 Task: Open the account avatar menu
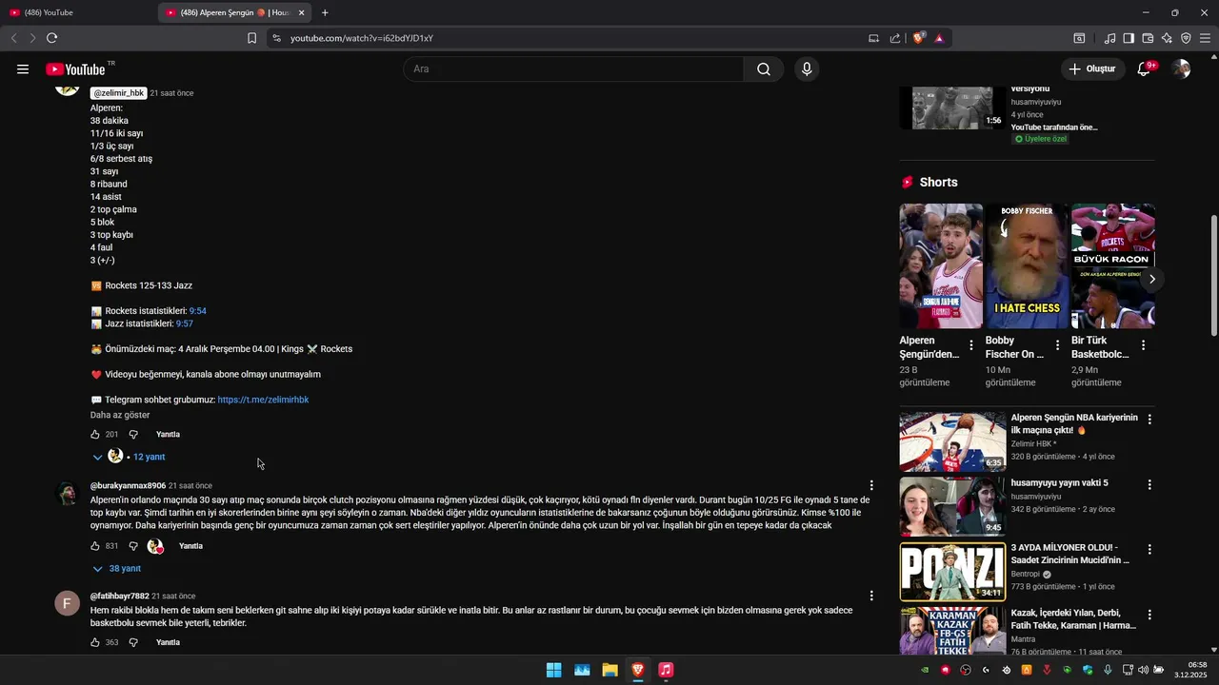tap(1182, 68)
